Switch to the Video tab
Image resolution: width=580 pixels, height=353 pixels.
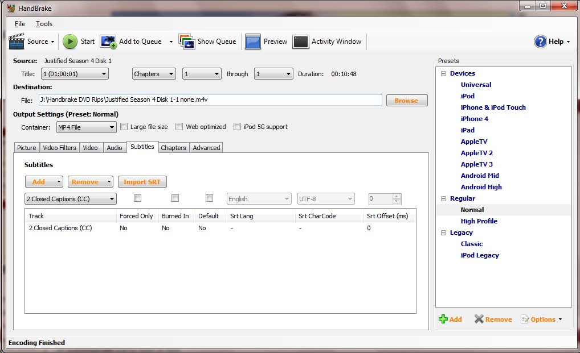tap(90, 148)
